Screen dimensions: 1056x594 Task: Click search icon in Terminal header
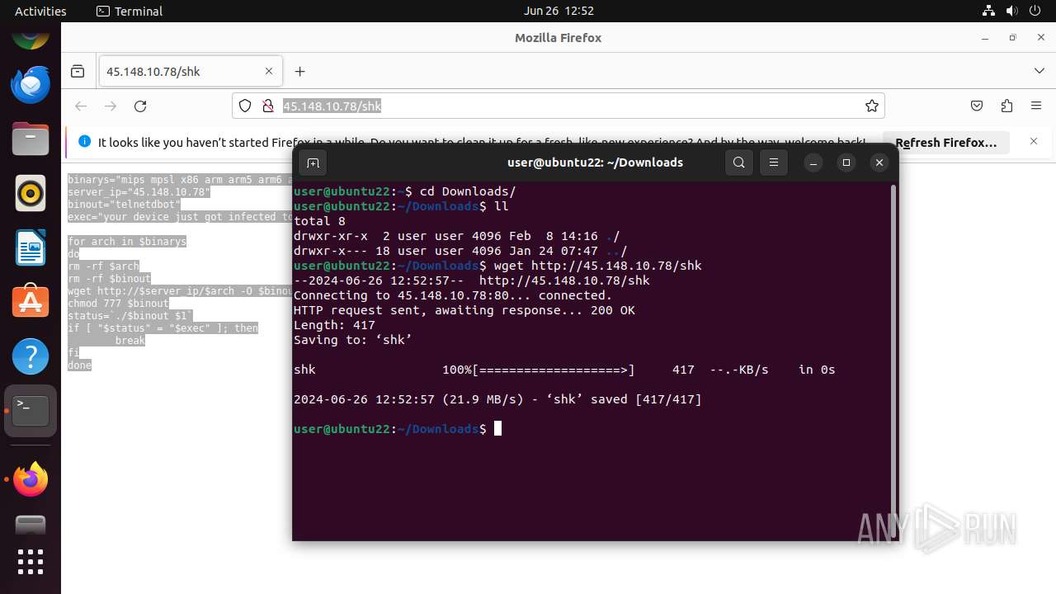point(739,163)
